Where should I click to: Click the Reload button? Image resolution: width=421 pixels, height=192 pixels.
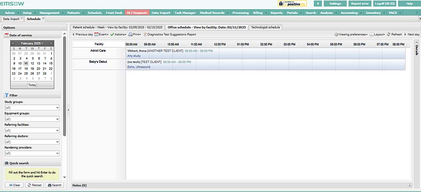point(34,185)
